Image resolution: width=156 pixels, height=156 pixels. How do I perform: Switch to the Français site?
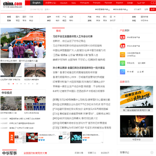click(x=97, y=3)
